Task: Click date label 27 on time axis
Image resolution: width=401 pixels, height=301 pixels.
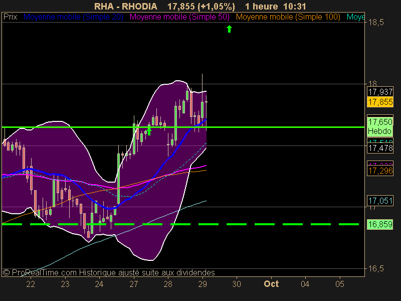Action: pyautogui.click(x=134, y=284)
